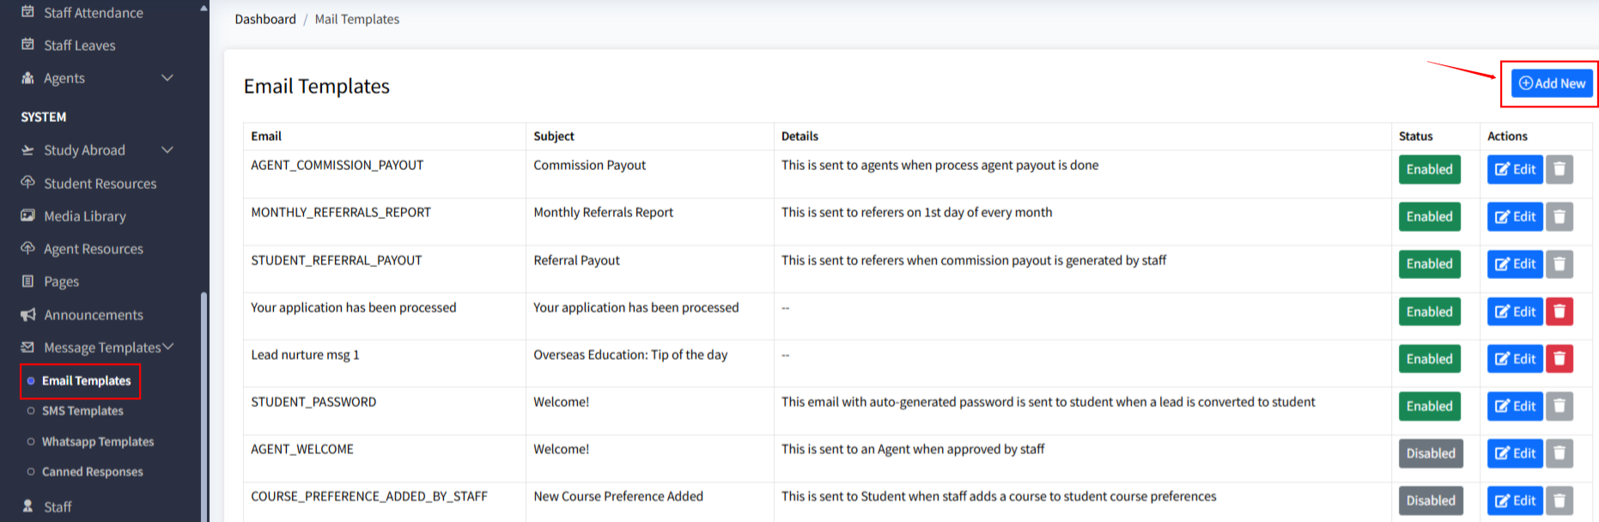The height and width of the screenshot is (522, 1599).
Task: Expand the Agents sidebar menu
Action: click(167, 78)
